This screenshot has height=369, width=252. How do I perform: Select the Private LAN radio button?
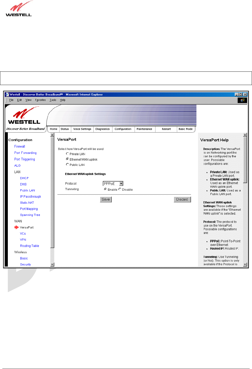[67, 154]
